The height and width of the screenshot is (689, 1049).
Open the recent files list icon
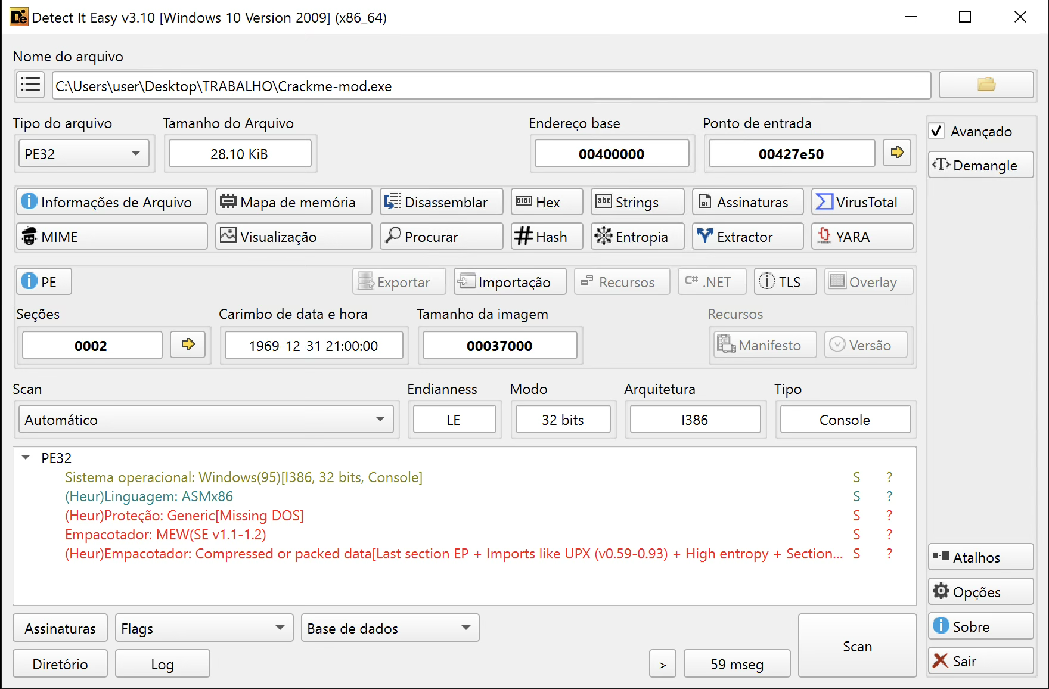click(30, 85)
